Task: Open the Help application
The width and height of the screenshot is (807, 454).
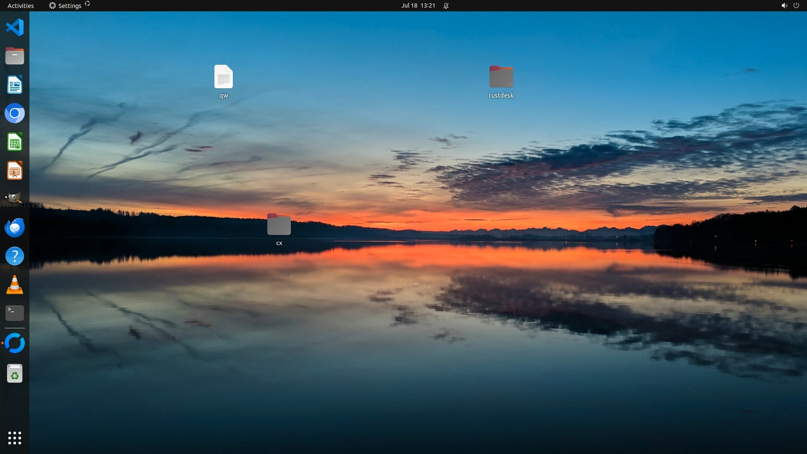Action: pyautogui.click(x=15, y=256)
